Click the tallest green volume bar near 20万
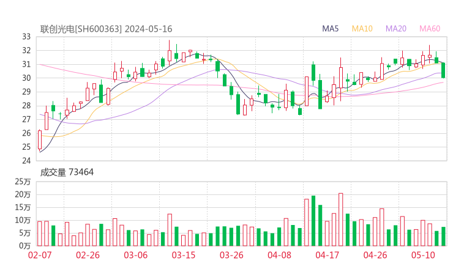Image resolution: width=453 pixels, height=269 pixels. [x=313, y=221]
